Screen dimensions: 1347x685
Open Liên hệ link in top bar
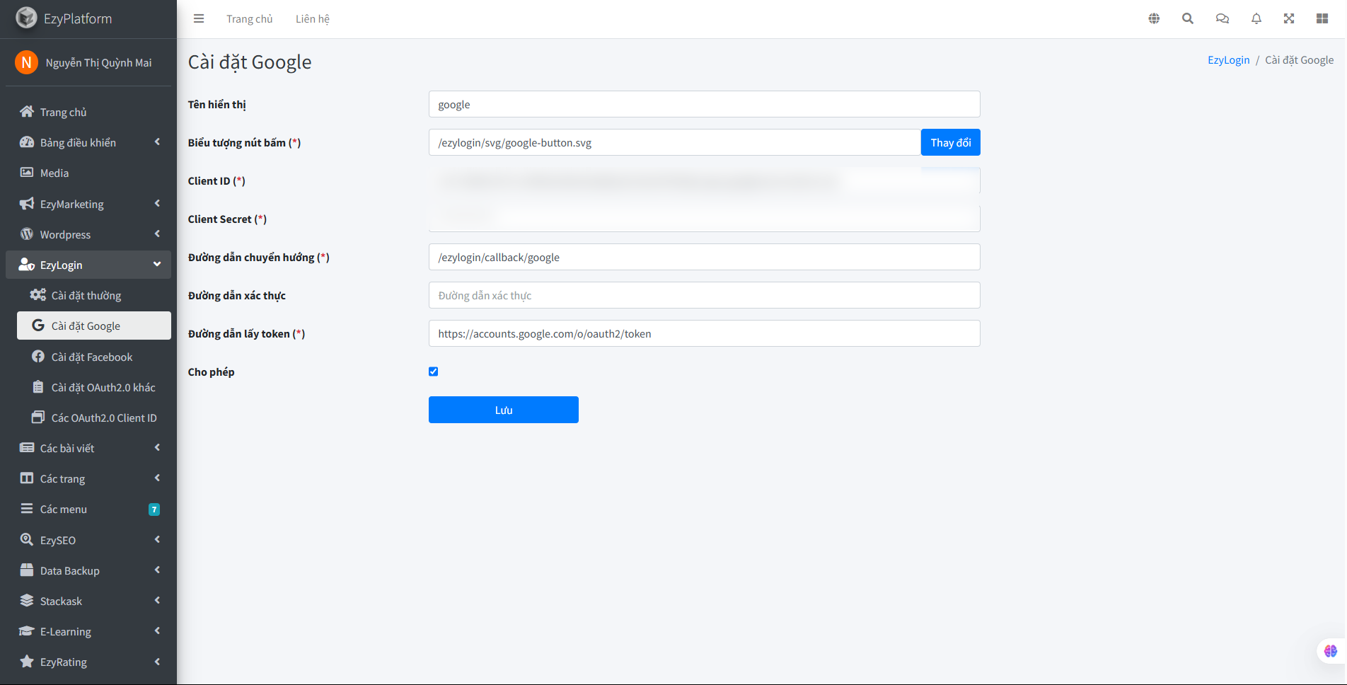(x=313, y=19)
